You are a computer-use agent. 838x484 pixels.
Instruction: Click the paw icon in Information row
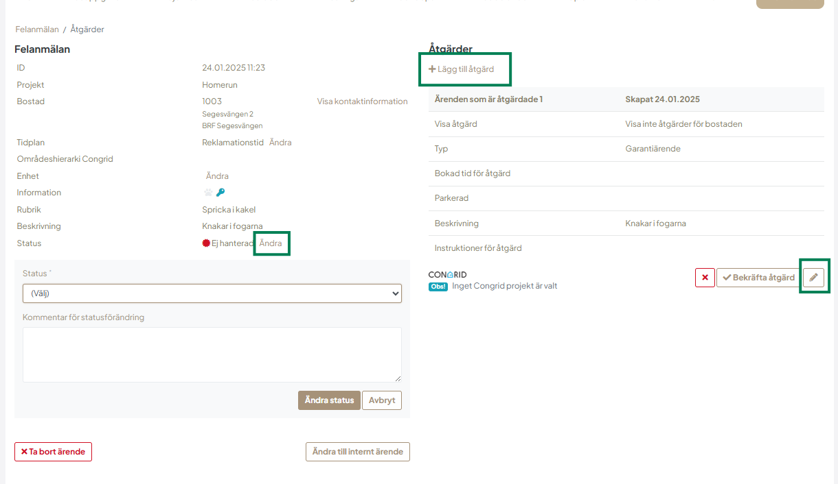pyautogui.click(x=208, y=193)
